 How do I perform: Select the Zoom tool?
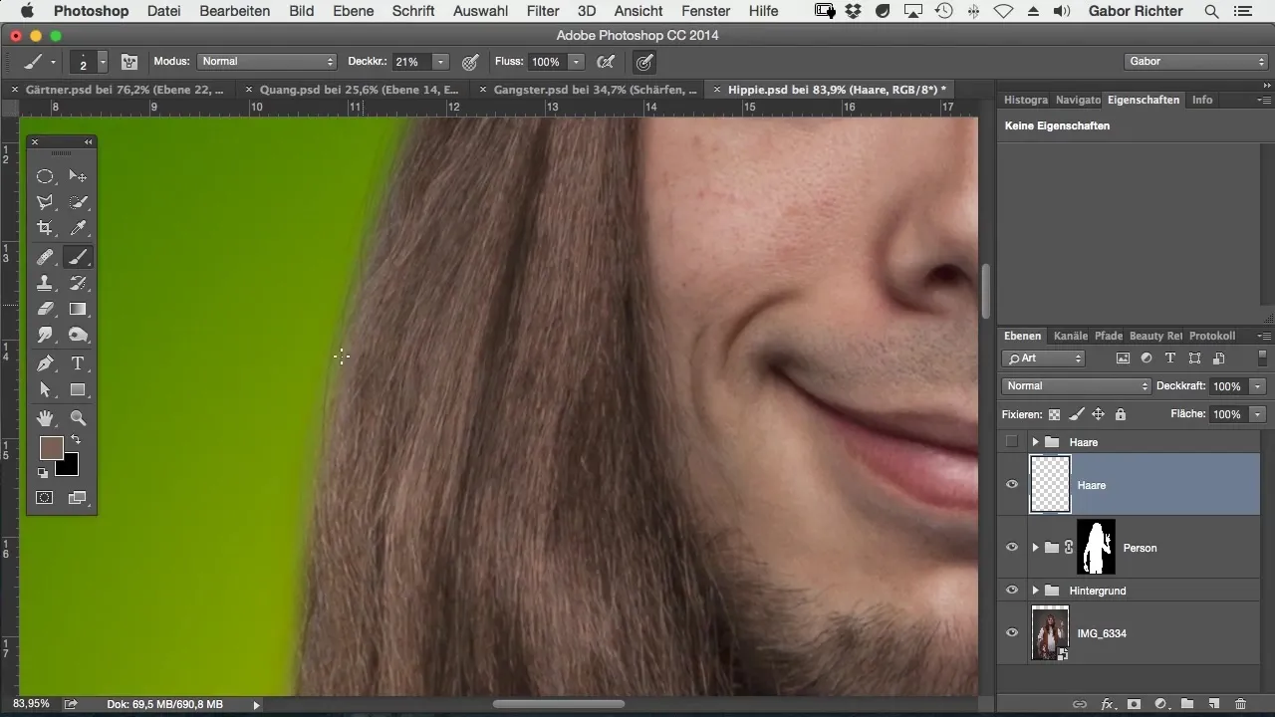78,418
